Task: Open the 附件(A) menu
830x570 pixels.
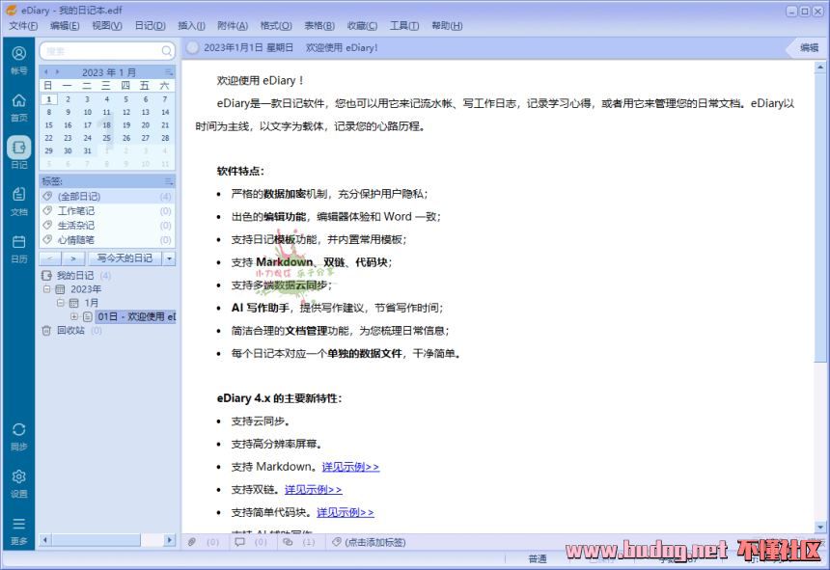Action: pos(233,26)
